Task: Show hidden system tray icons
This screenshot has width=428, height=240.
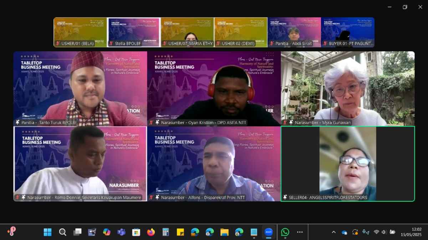Action: coord(334,232)
